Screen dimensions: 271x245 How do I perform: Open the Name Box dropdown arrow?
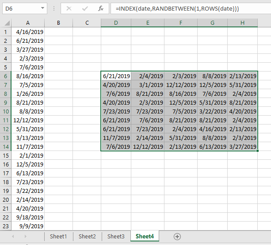click(x=42, y=8)
